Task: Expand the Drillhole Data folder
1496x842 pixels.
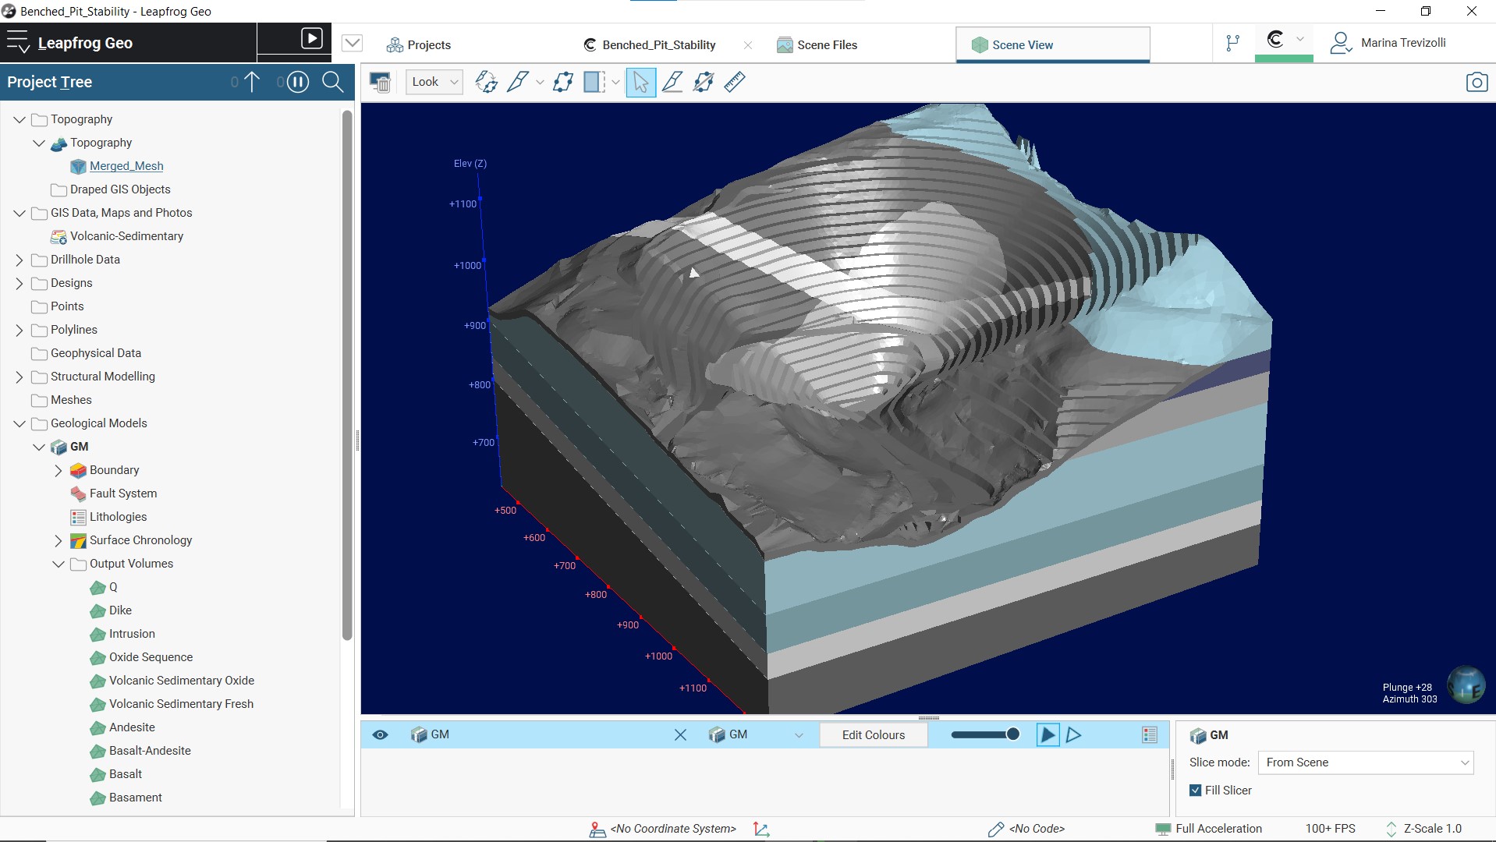Action: click(19, 260)
